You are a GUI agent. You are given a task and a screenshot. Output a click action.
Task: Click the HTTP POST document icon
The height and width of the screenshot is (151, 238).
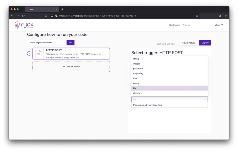[38, 54]
